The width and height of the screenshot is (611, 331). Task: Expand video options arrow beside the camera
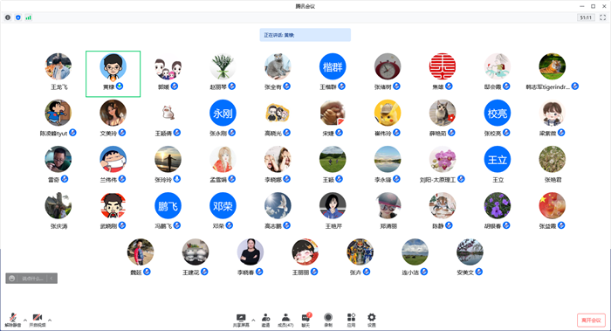pyautogui.click(x=50, y=321)
